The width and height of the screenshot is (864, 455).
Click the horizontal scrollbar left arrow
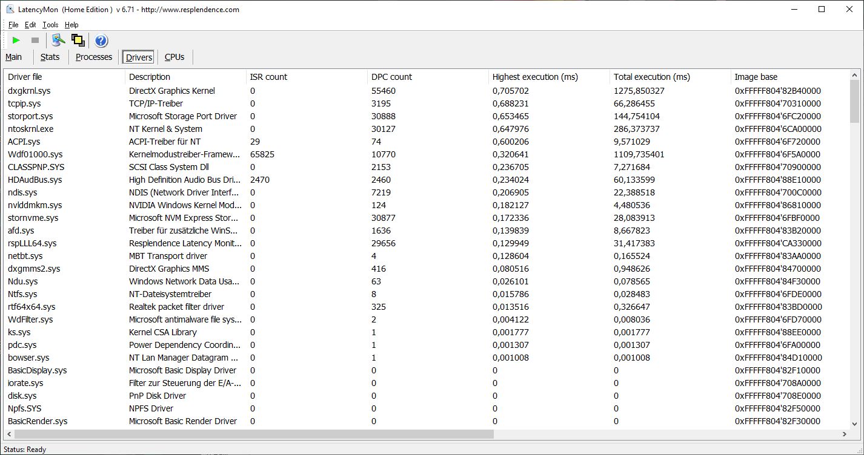coord(9,434)
